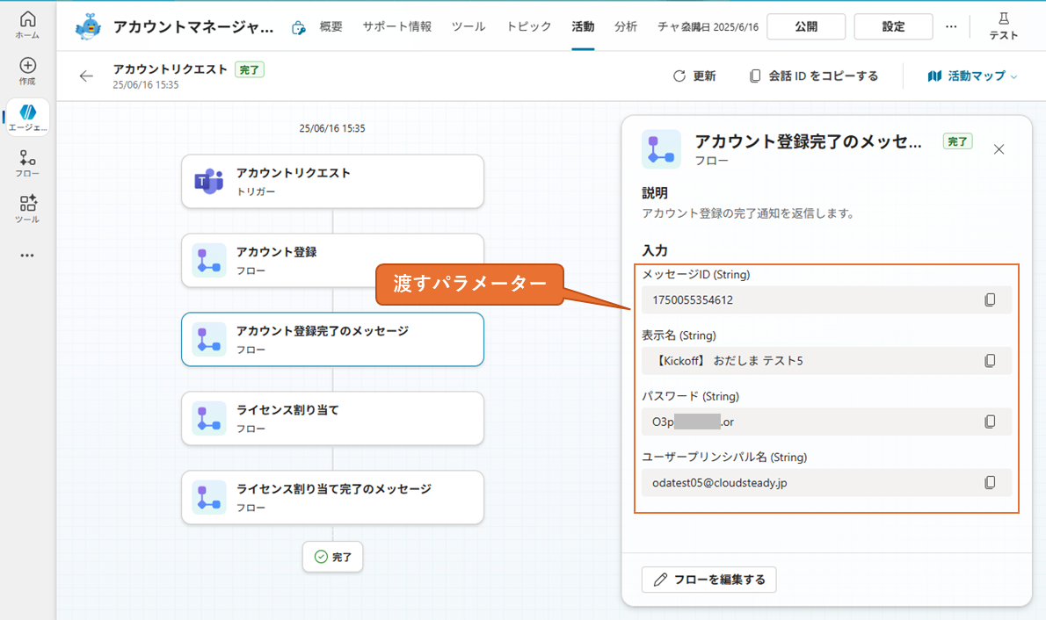
Task: Click the 表示名 field 【Kickoff】 おだしま テスト5
Action: point(826,361)
